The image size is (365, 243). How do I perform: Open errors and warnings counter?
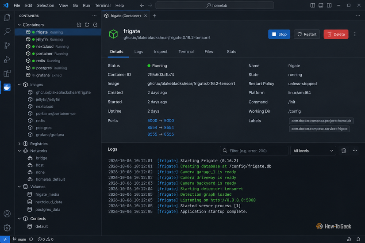46,239
